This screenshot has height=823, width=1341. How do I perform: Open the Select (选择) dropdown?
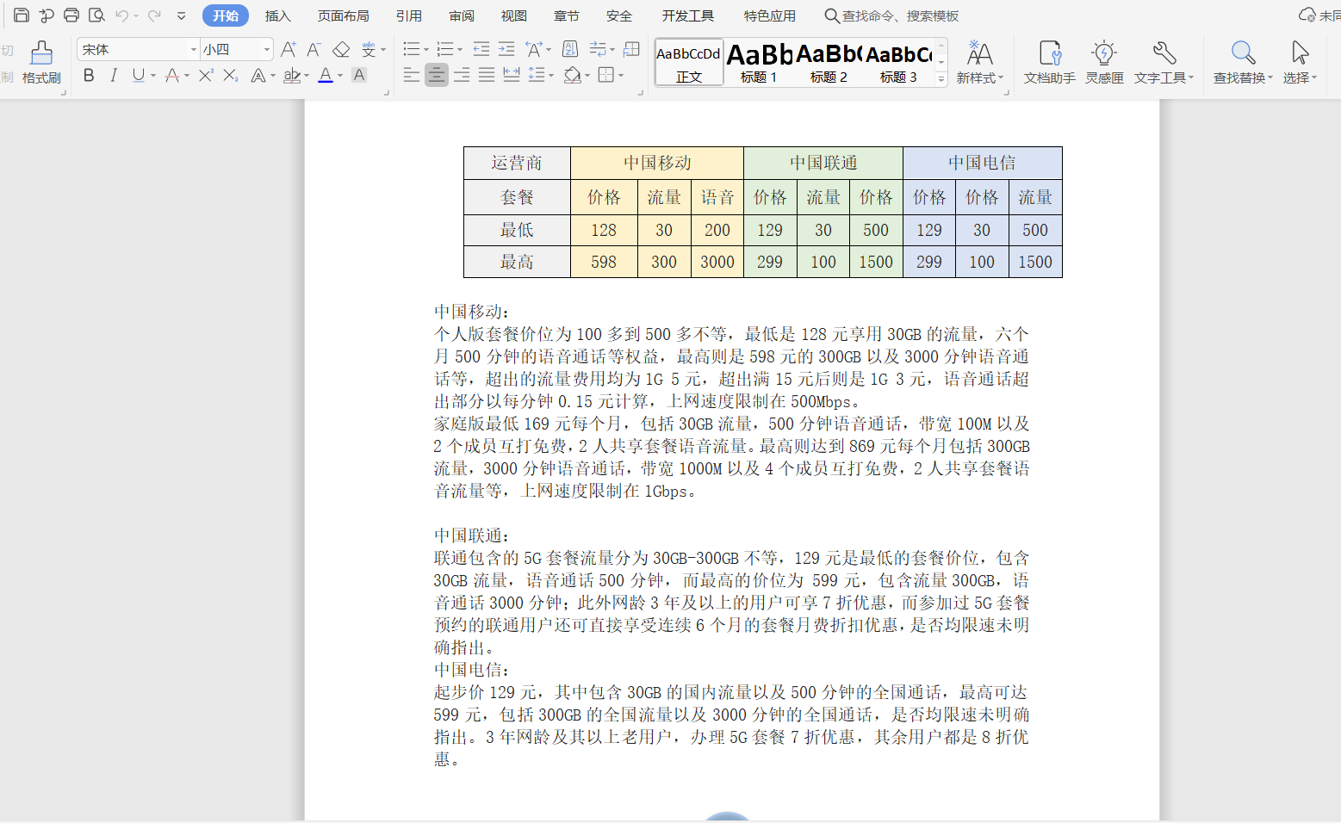(x=1300, y=63)
